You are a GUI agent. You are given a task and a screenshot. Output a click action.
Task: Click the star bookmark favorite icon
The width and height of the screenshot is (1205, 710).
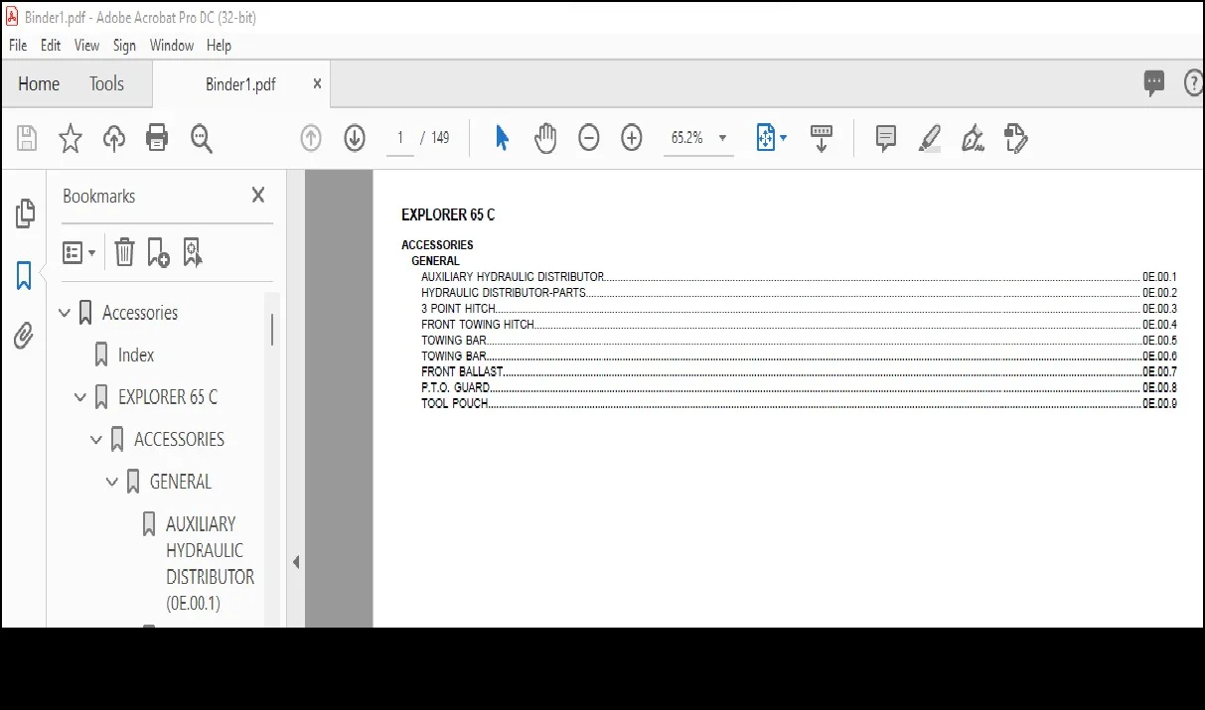[70, 138]
